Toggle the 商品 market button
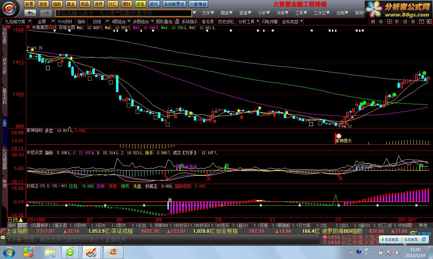The image size is (433, 259). click(x=85, y=4)
